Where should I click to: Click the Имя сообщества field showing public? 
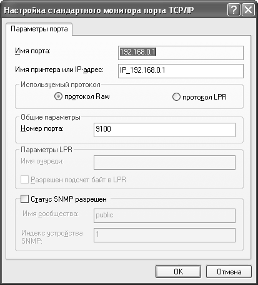(164, 215)
